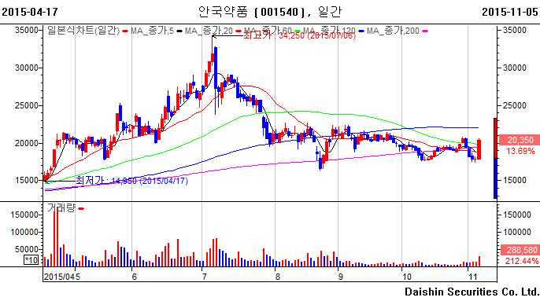Click the start date 2015-04-17
The image size is (540, 301).
(30, 12)
